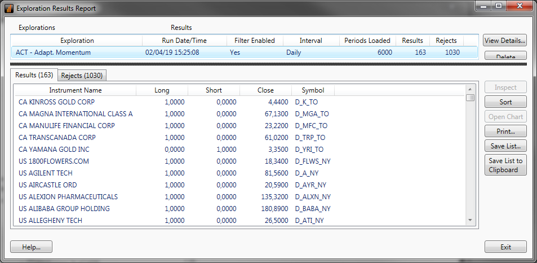Viewport: 537px width, 263px height.
Task: Click close value 81,5600
Action: tap(276, 173)
